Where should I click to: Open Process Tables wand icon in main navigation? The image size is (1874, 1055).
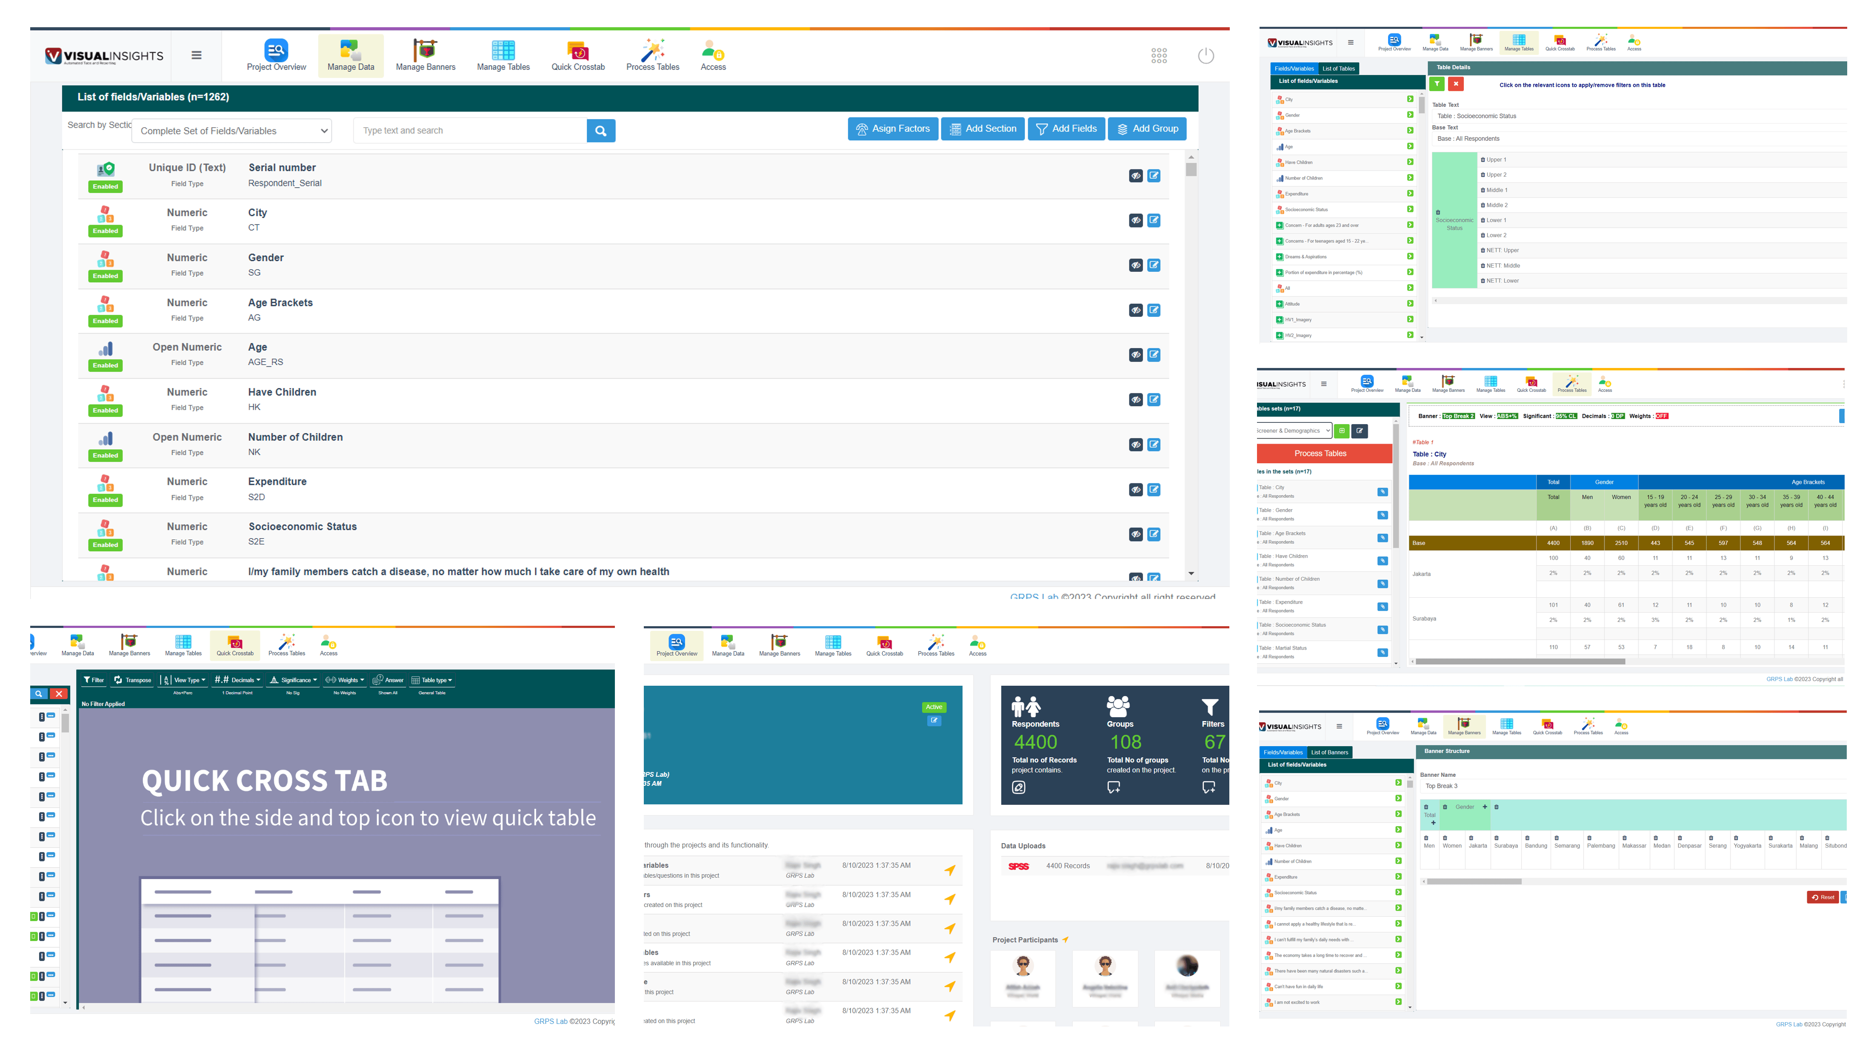click(x=653, y=55)
